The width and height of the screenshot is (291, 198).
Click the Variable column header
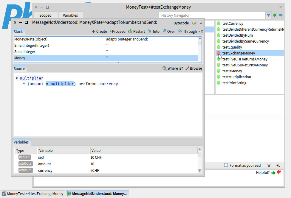click(x=64, y=151)
